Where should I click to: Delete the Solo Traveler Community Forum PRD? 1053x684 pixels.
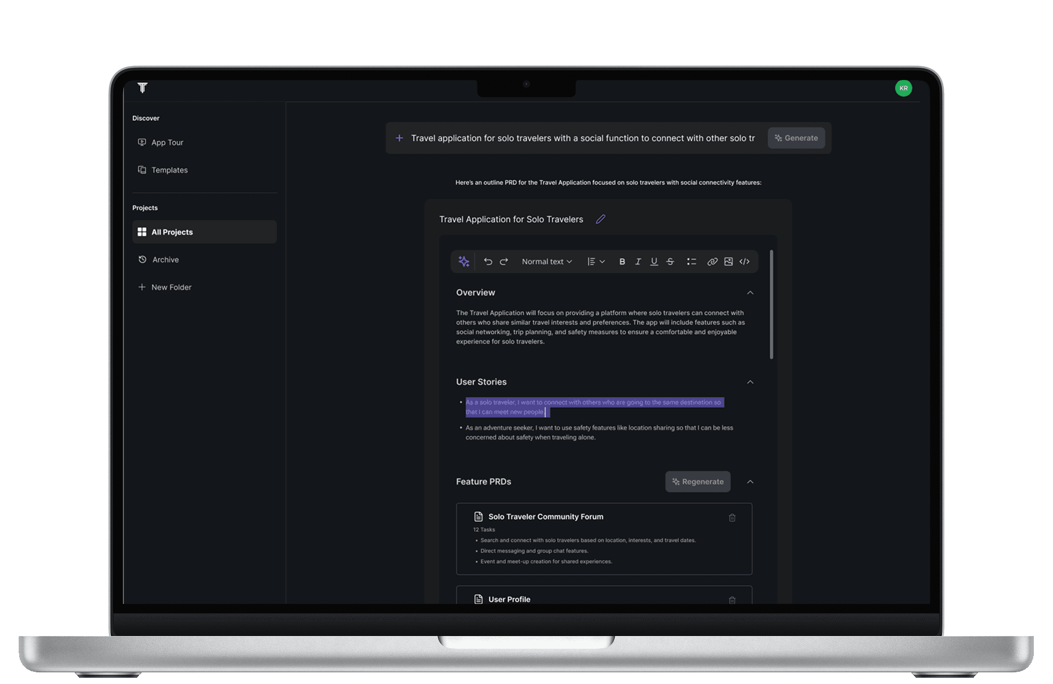pos(732,518)
